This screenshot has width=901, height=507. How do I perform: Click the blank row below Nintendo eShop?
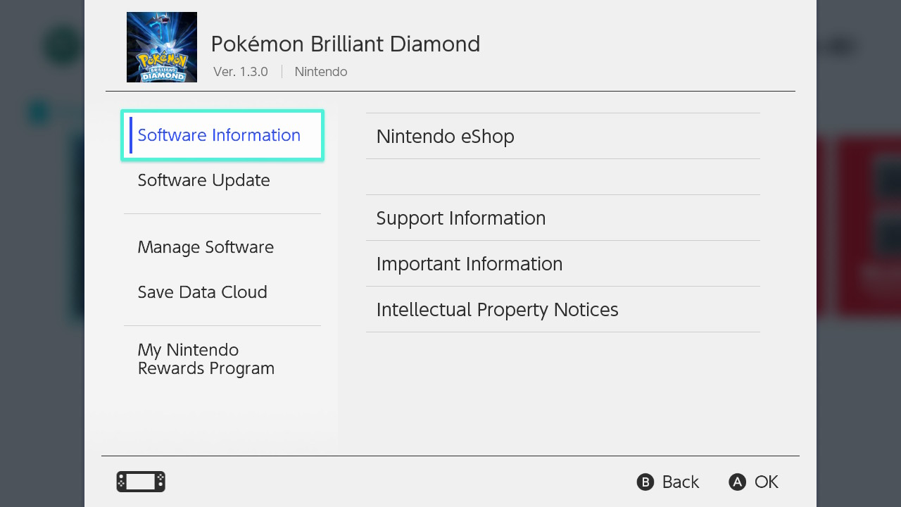click(563, 177)
